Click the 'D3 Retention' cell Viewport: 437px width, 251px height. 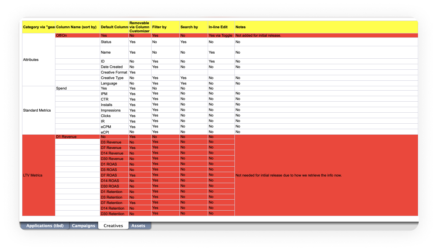114,197
